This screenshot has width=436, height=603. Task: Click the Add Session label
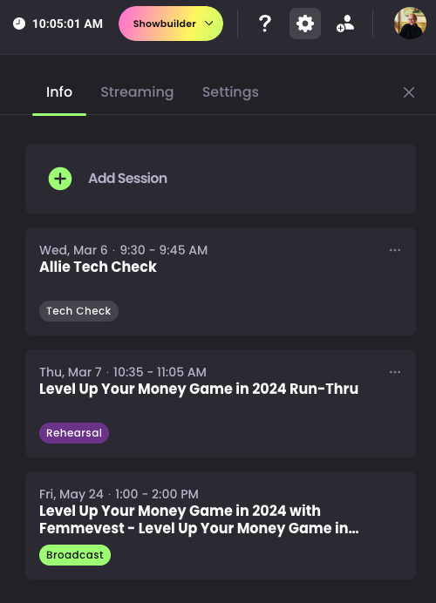128,179
